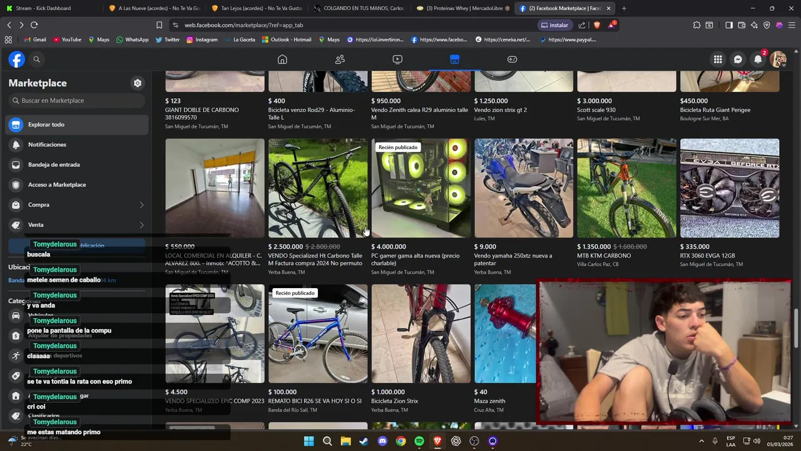801x451 pixels.
Task: Click the Brave shields lion icon
Action: pos(596,25)
